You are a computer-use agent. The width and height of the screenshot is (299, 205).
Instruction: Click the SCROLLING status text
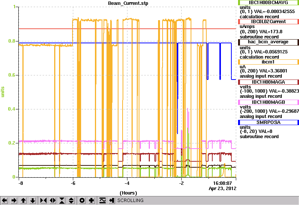[130, 201]
